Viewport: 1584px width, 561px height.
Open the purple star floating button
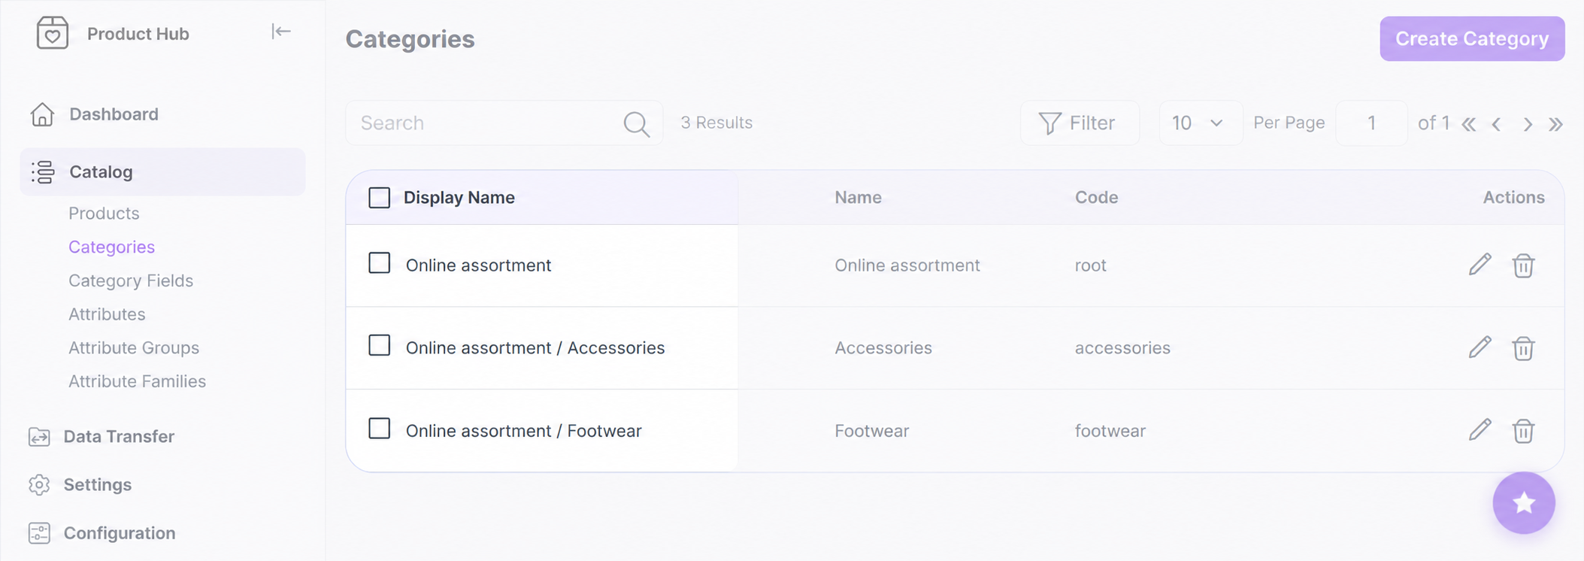tap(1524, 502)
